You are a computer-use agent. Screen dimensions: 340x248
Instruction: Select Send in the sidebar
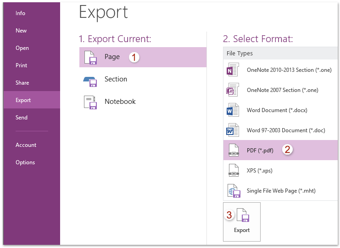pos(22,118)
